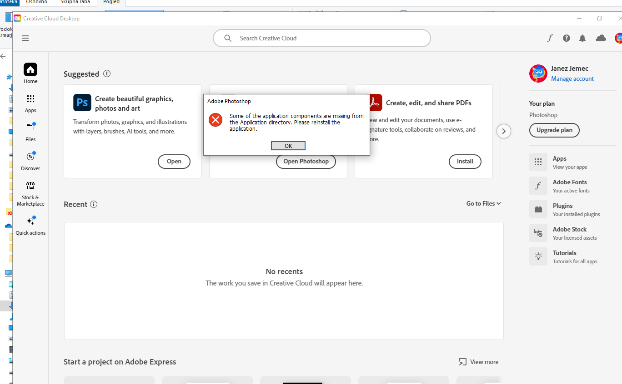Check cloud sync status icon

tap(601, 38)
